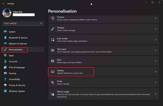The width and height of the screenshot is (163, 106).
Task: Select Bluetooth & devices icon in sidebar
Action: click(x=5, y=38)
